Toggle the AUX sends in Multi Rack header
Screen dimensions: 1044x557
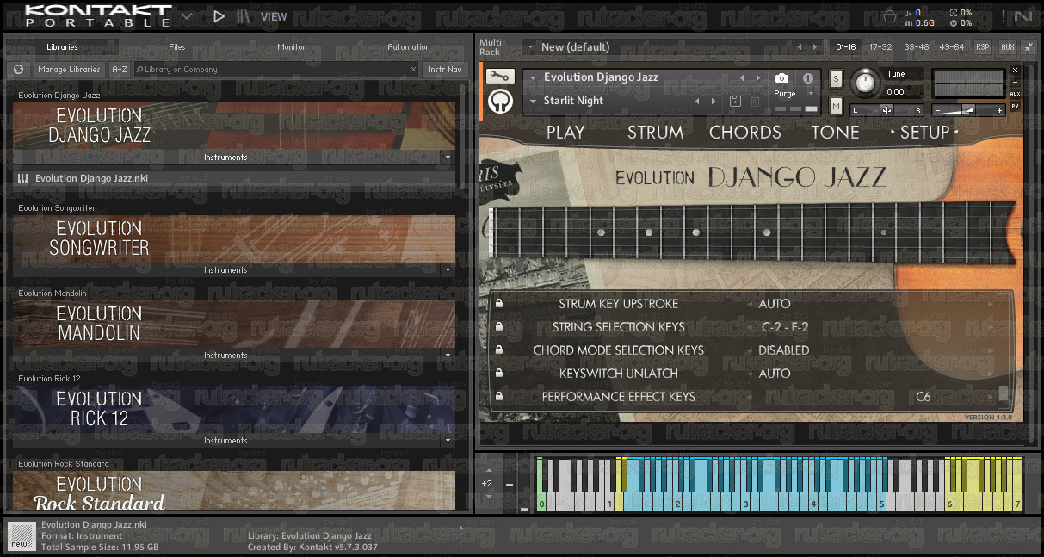[1008, 46]
